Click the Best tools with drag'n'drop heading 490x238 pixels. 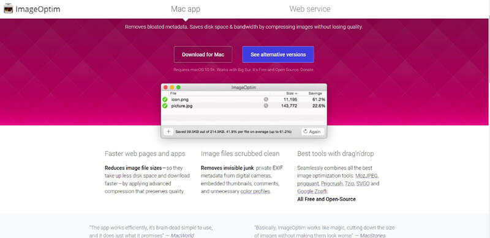(x=335, y=154)
